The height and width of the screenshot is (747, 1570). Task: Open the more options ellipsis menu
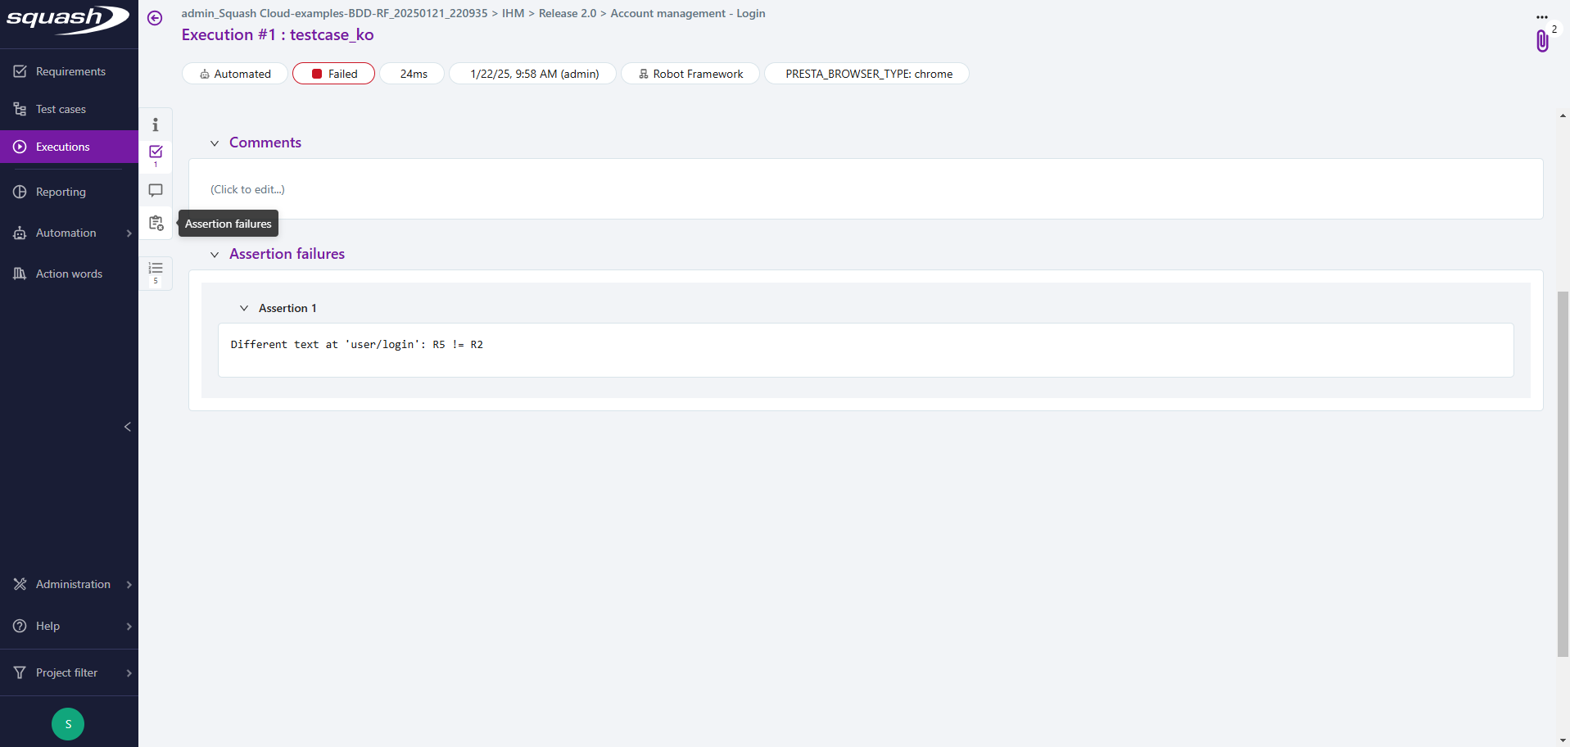(x=1543, y=15)
